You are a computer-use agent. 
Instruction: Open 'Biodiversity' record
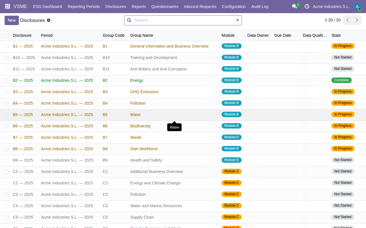point(140,126)
